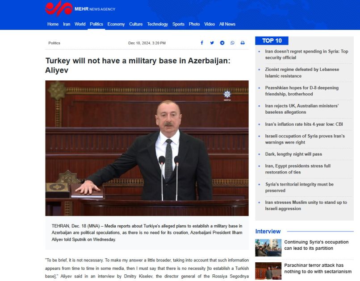Share the article on Twitter
The image size is (360, 281).
point(212,42)
